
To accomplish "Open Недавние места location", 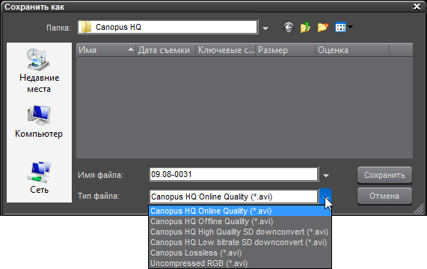I will click(x=39, y=71).
